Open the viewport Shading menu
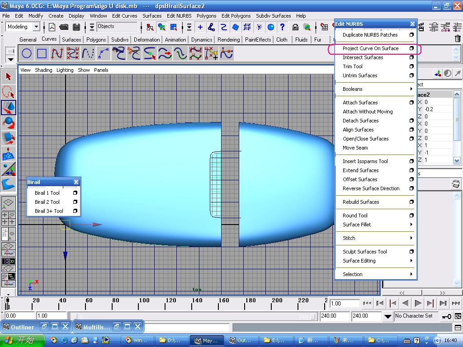The image size is (463, 347). coord(43,70)
